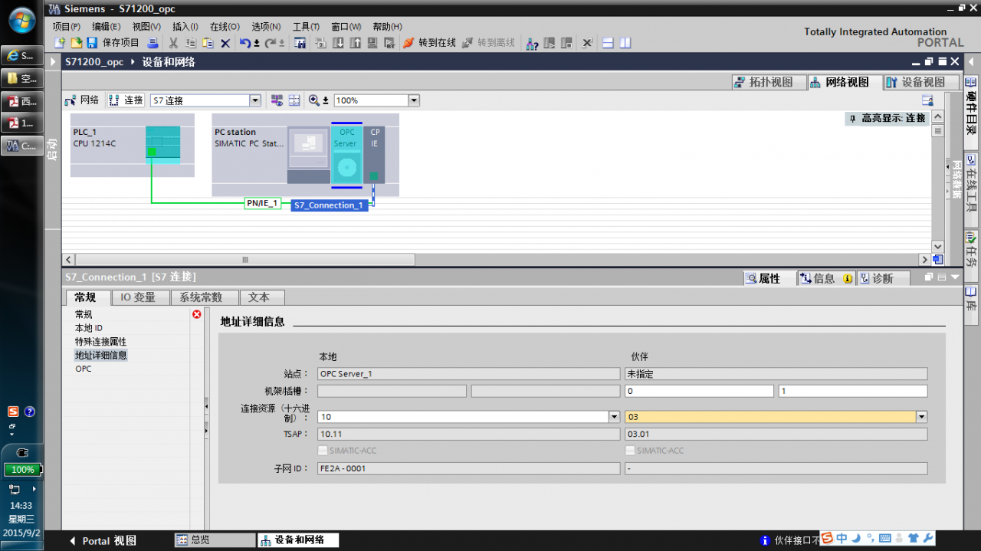The image size is (981, 551).
Task: Select the S7_Connection_1 label in network view
Action: click(329, 205)
